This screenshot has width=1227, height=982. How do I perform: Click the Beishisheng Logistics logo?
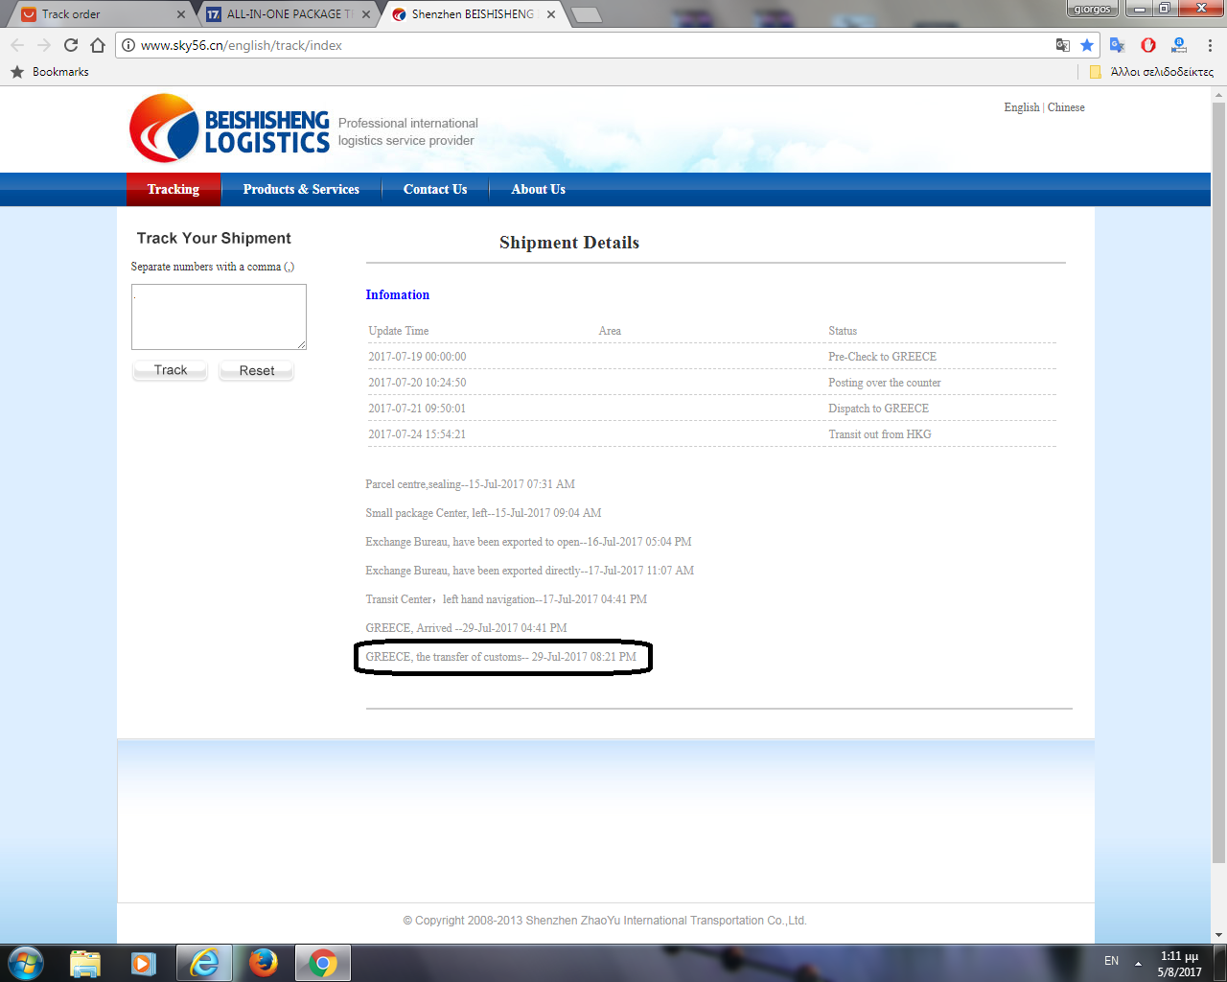pos(230,129)
